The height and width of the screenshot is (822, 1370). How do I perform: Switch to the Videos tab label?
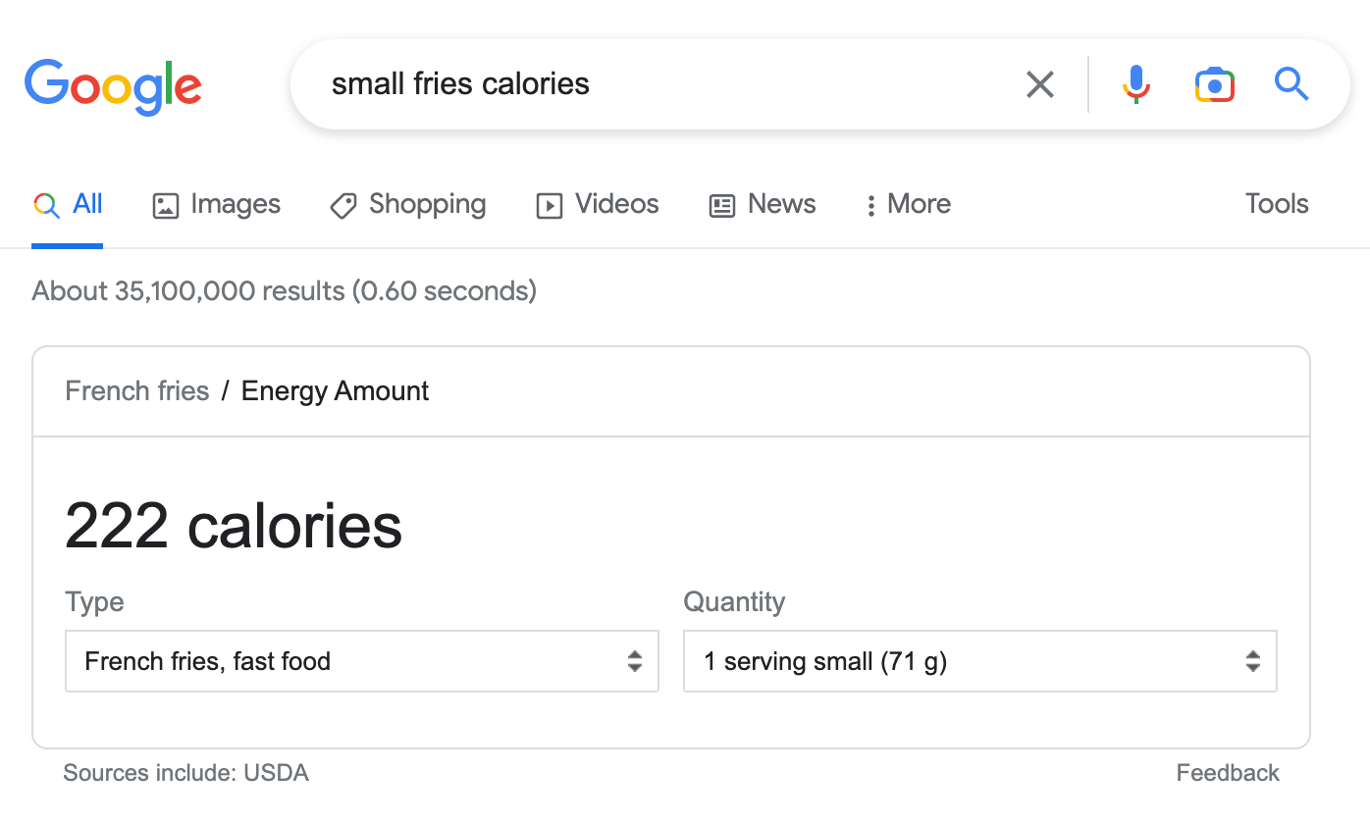[616, 204]
